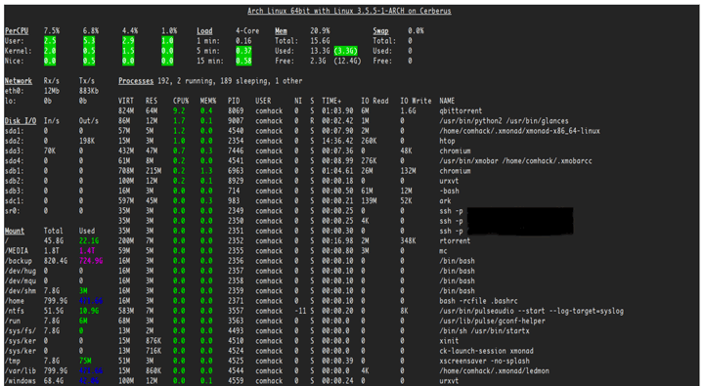Image resolution: width=704 pixels, height=386 pixels.
Task: Click PID 7446 of chromium
Action: click(236, 150)
